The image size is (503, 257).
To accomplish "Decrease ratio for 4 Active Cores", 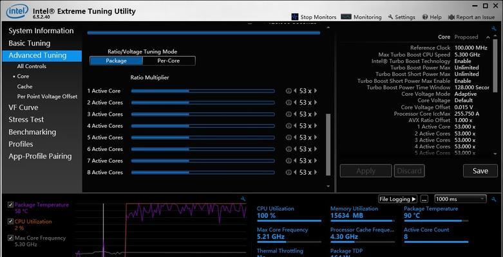I will [295, 126].
